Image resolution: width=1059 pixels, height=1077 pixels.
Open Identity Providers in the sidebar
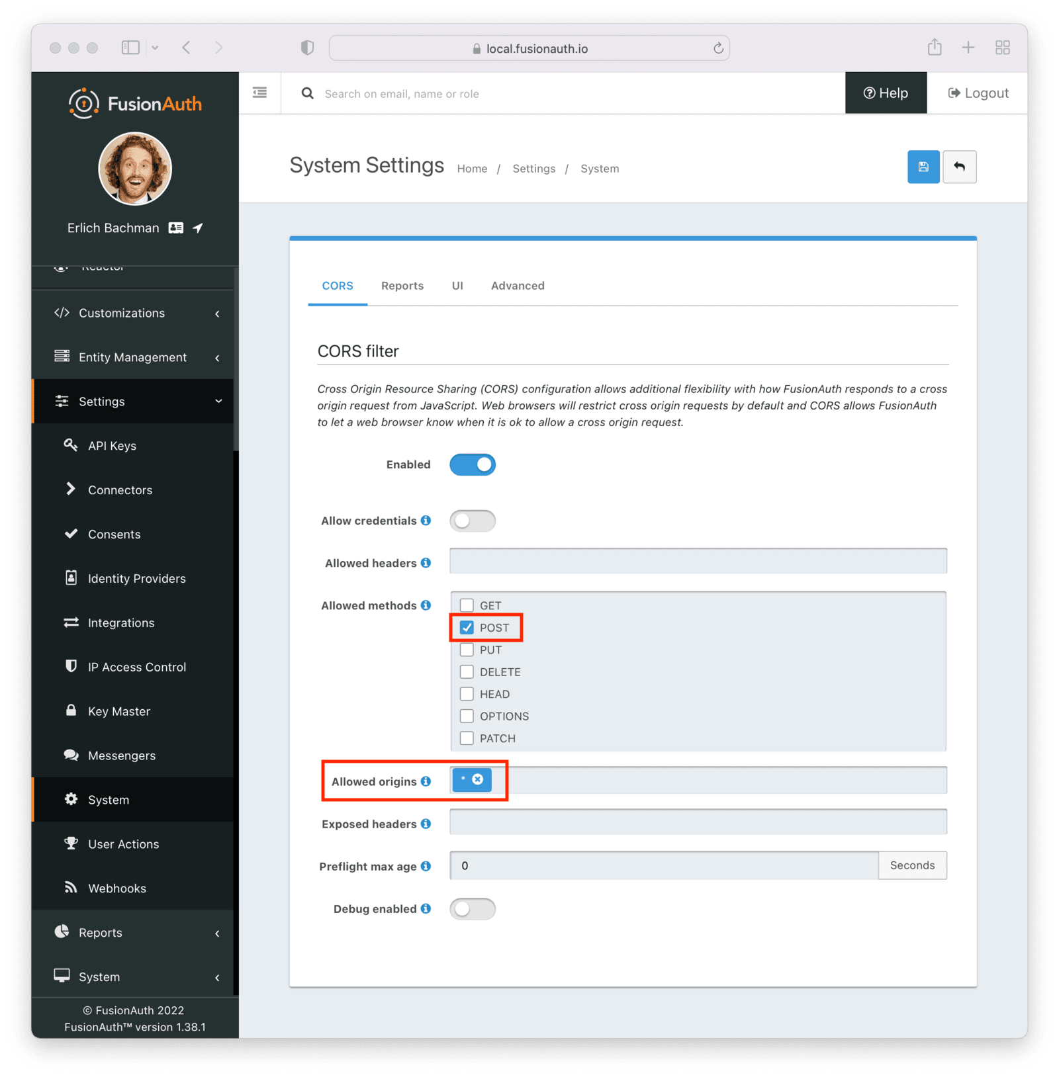coord(132,578)
